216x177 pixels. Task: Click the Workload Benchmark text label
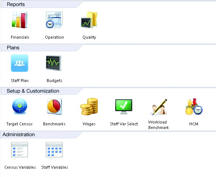(158, 125)
